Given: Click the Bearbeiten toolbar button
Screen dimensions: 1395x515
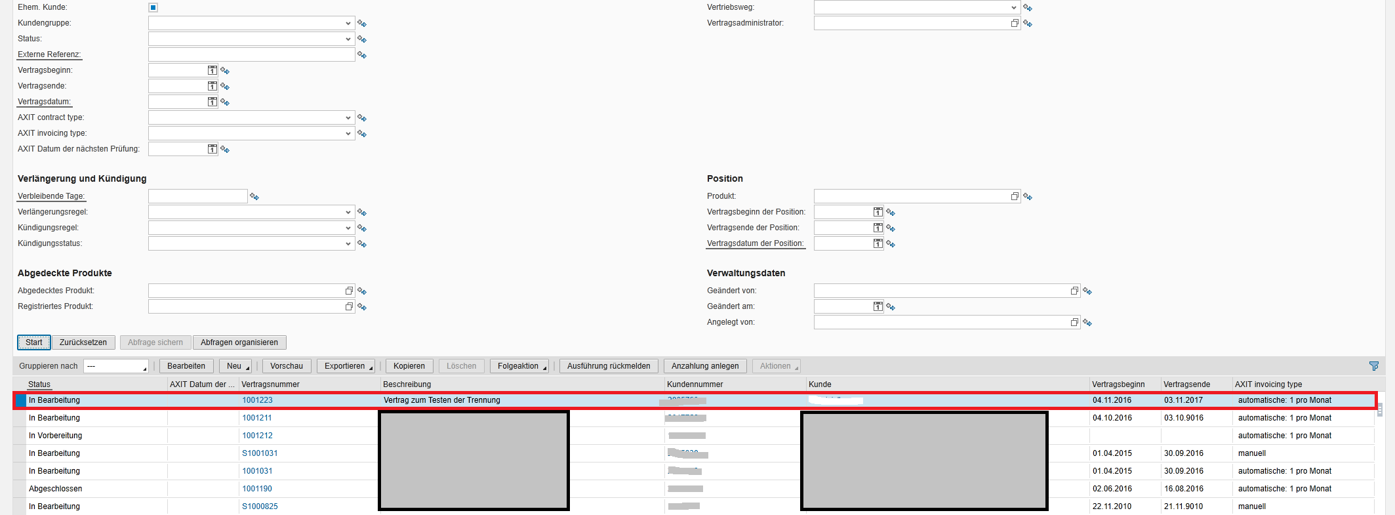Looking at the screenshot, I should tap(186, 366).
